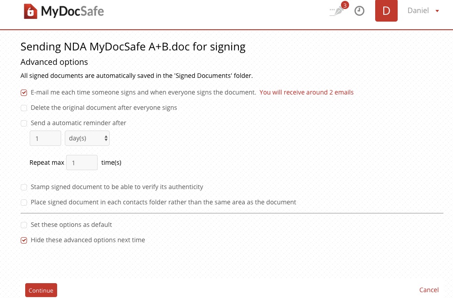Open the history clock icon
This screenshot has width=453, height=298.
point(359,11)
